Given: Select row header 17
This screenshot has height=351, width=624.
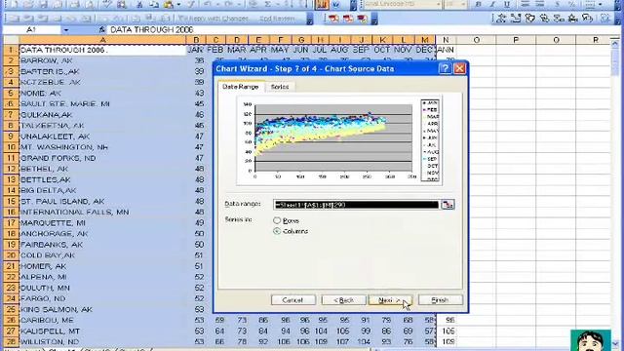Looking at the screenshot, I should click(11, 223).
